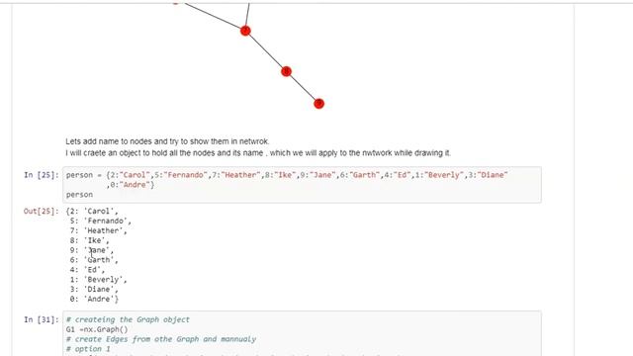Select the In [25] cell prompt
The height and width of the screenshot is (356, 633).
click(x=42, y=175)
